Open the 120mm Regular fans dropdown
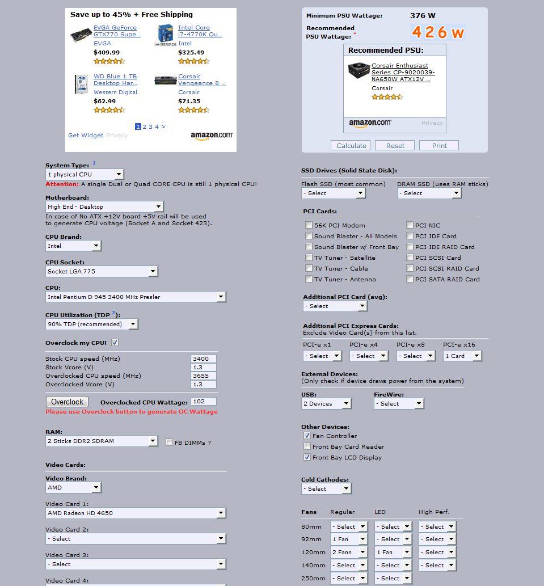Viewport: 544px width, 586px height. 349,553
